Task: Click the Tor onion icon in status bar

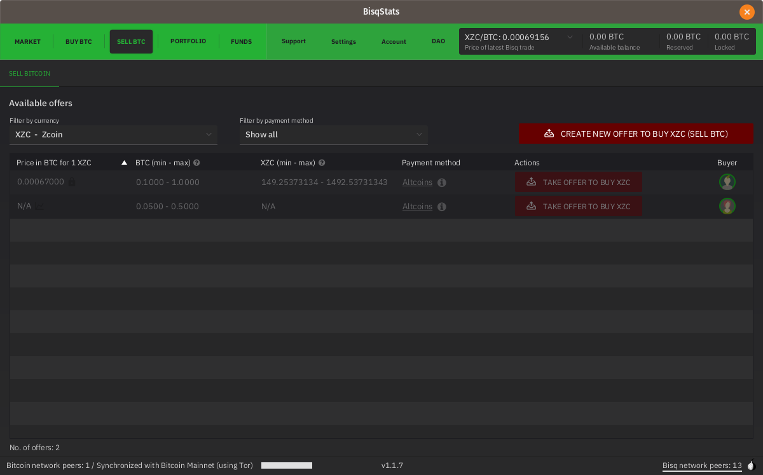Action: [751, 465]
